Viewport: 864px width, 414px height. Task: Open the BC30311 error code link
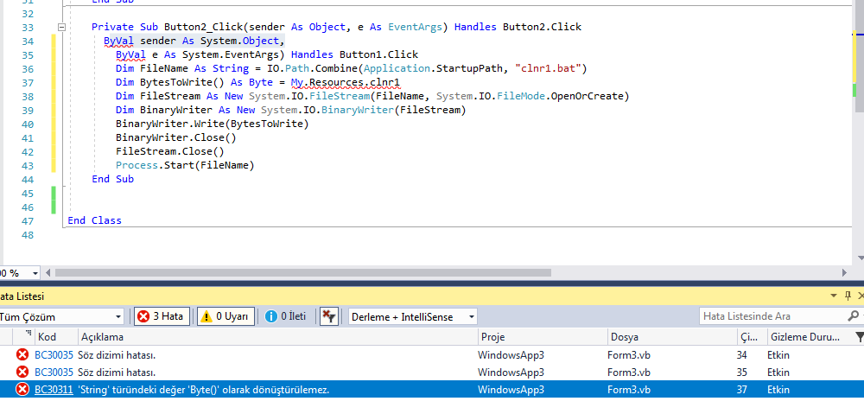tap(54, 390)
